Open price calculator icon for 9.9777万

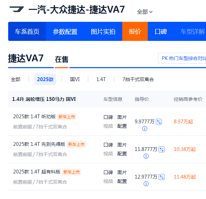click(159, 122)
